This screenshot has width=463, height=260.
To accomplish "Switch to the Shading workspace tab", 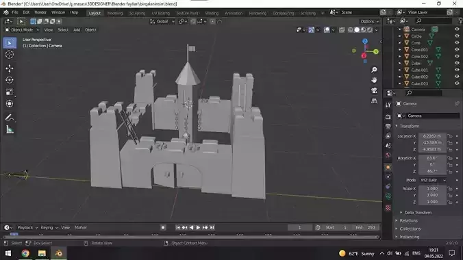I will click(x=212, y=13).
